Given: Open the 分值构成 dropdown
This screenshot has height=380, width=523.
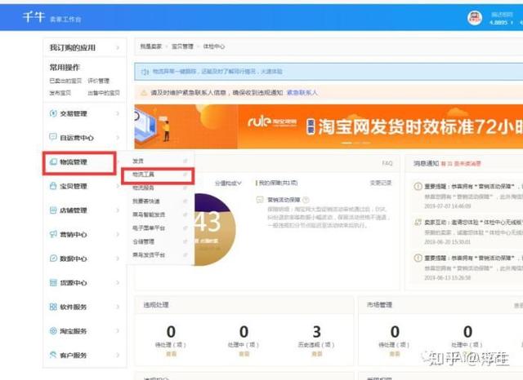Looking at the screenshot, I should coord(228,183).
